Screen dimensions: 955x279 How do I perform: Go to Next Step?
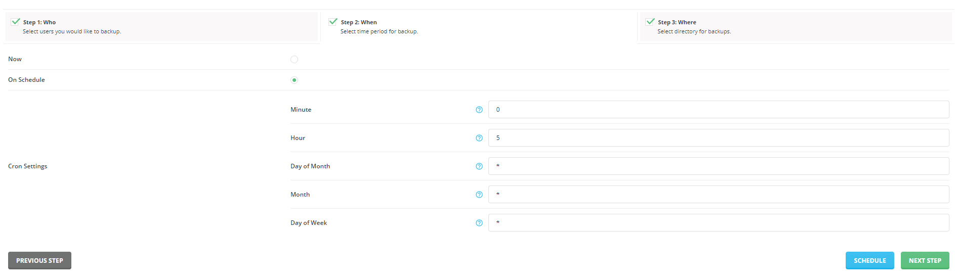point(925,261)
